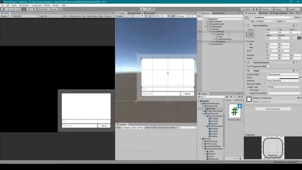Toggle scene audio icon in Scene view

(x=146, y=16)
